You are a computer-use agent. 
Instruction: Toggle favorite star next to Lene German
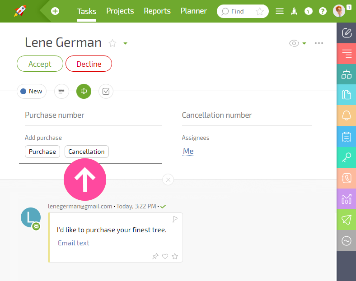112,43
